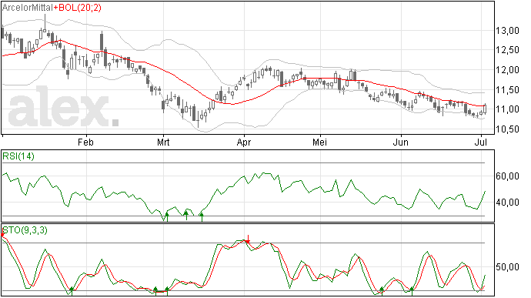
Task: Click the last white candlestick in July
Action: [486, 109]
